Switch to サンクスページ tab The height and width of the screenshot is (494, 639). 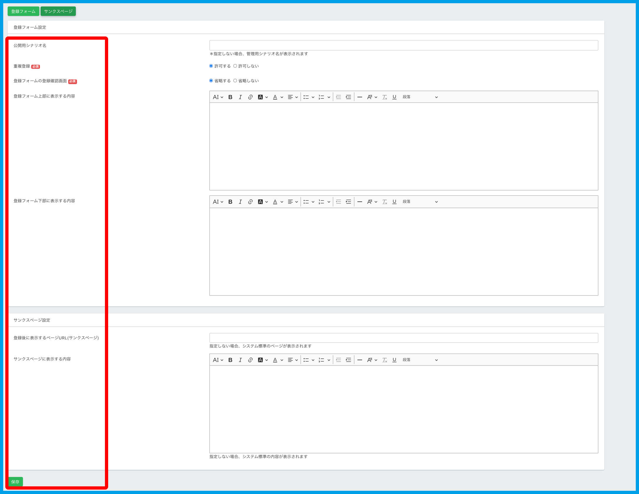pyautogui.click(x=58, y=11)
